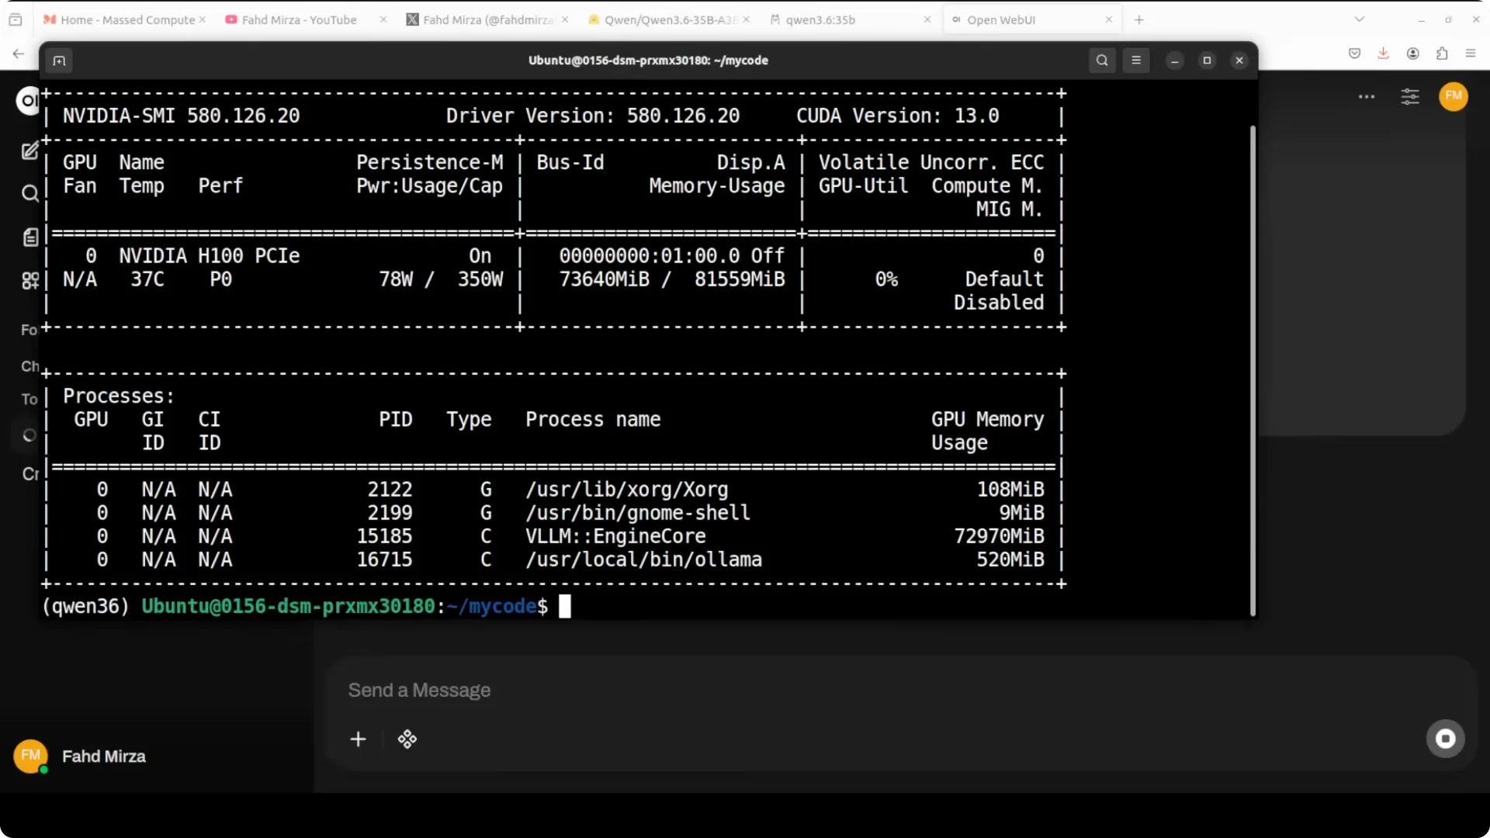The height and width of the screenshot is (838, 1490).
Task: Click the save to Pocket icon in toolbar
Action: 1354,54
